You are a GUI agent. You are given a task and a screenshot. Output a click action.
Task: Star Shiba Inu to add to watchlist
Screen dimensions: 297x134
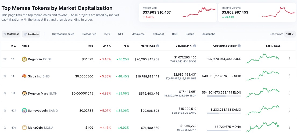click(5, 76)
